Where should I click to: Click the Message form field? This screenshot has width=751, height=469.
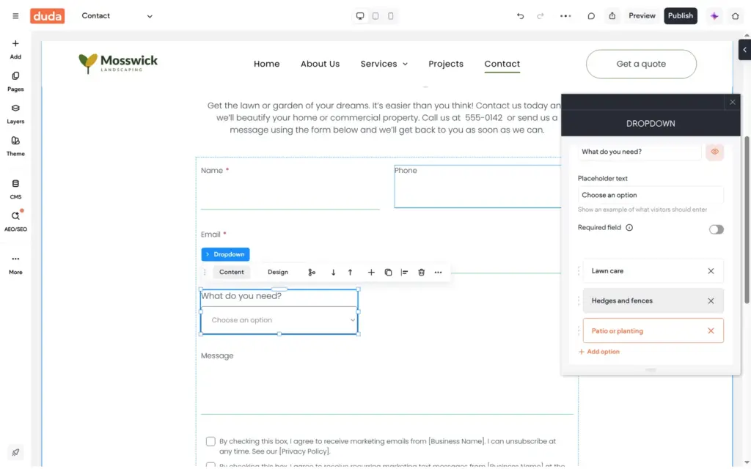387,383
